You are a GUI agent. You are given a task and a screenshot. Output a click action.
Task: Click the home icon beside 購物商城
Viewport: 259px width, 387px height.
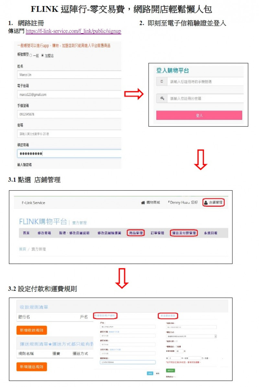[x=143, y=203]
